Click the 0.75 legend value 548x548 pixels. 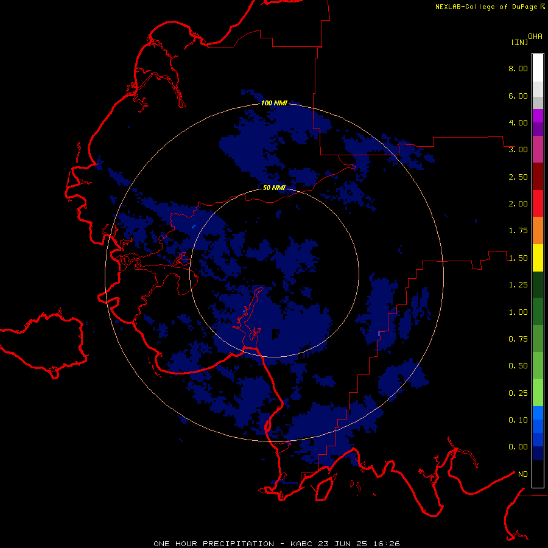pos(518,339)
